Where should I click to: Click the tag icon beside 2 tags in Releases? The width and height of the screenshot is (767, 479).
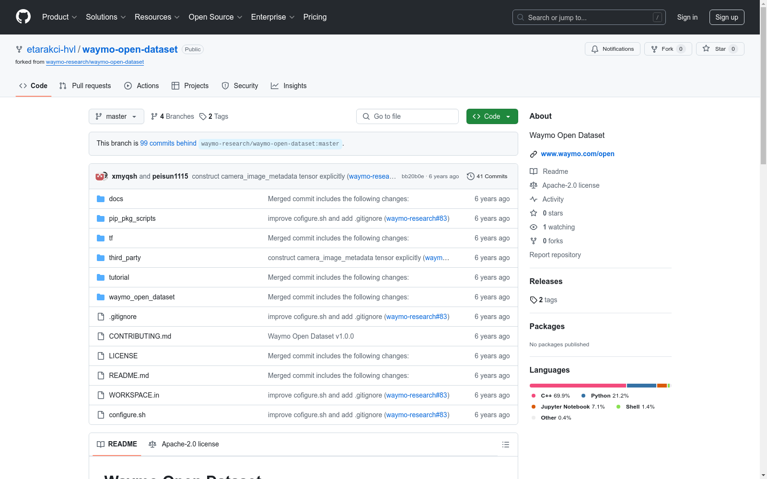click(534, 300)
